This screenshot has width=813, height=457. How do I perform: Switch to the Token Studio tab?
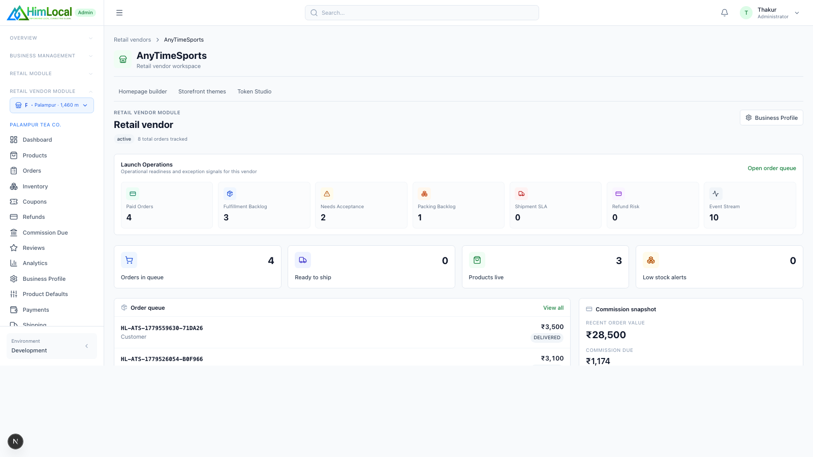(x=255, y=91)
